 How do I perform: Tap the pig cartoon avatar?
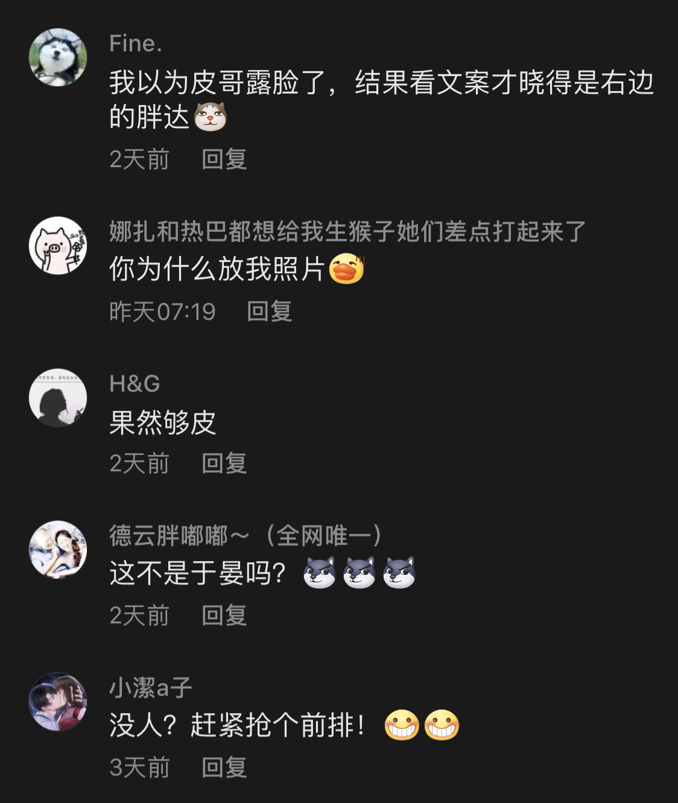[x=58, y=246]
